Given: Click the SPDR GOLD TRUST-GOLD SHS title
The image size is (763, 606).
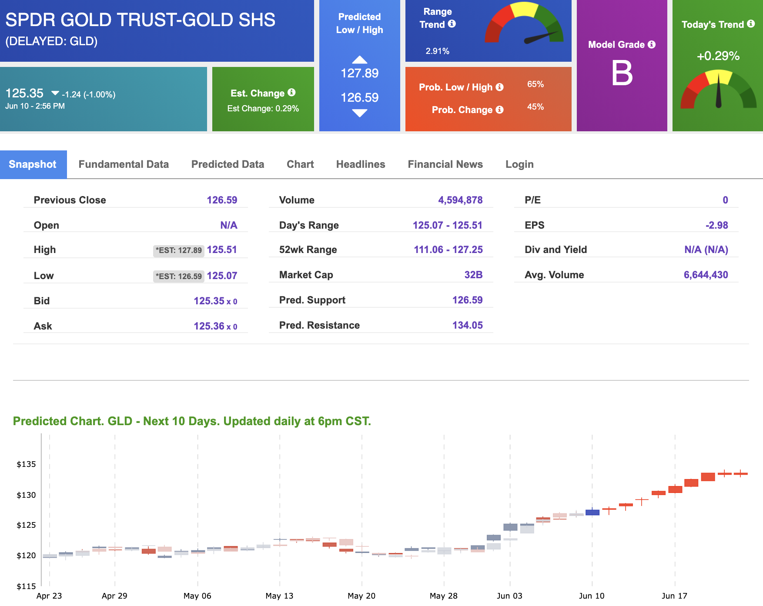Looking at the screenshot, I should click(x=140, y=20).
